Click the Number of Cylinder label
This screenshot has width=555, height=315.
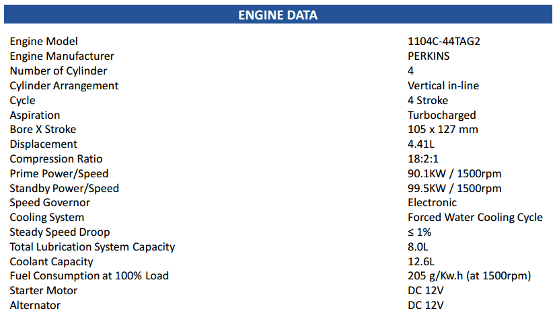(59, 71)
